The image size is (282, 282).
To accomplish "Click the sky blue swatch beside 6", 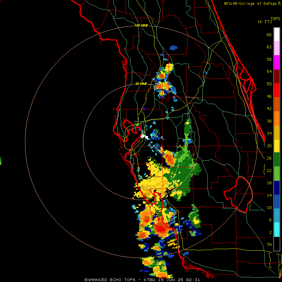I will tap(277, 216).
